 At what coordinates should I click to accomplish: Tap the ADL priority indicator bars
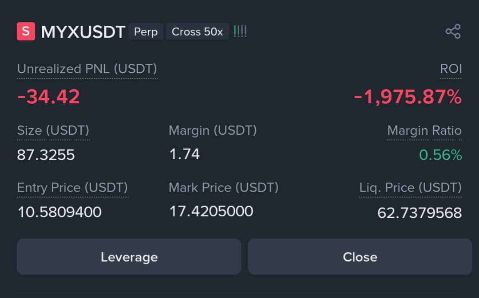click(240, 31)
